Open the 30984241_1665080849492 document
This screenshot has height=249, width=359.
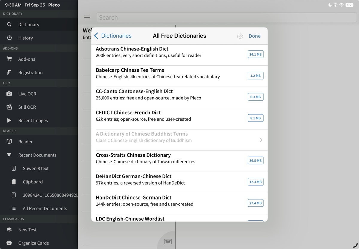click(x=39, y=195)
